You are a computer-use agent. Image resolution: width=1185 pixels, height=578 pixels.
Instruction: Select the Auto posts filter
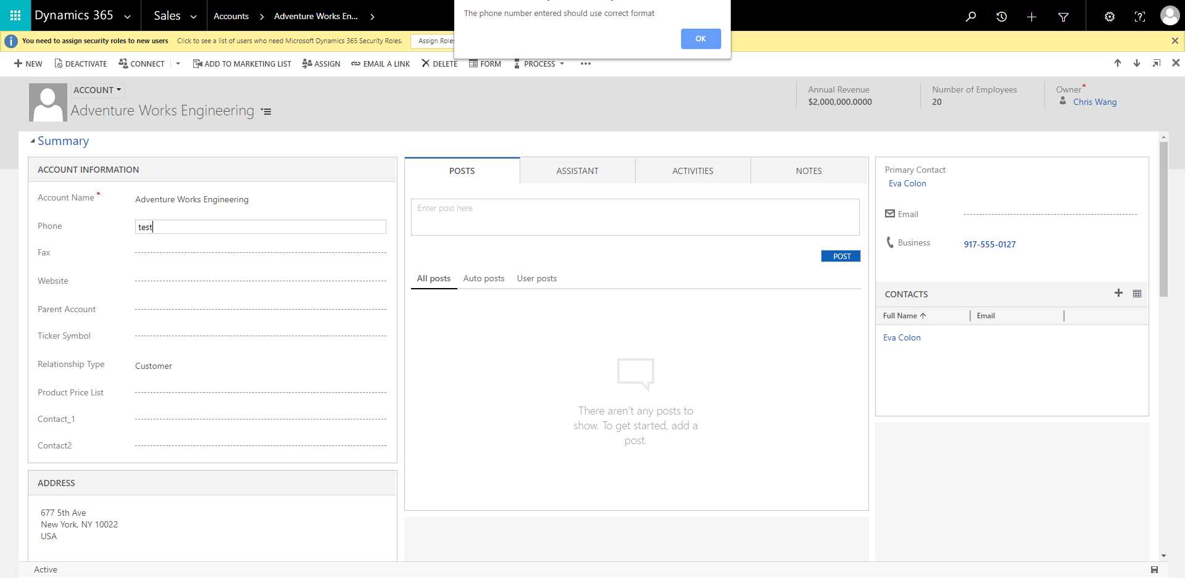click(x=484, y=278)
